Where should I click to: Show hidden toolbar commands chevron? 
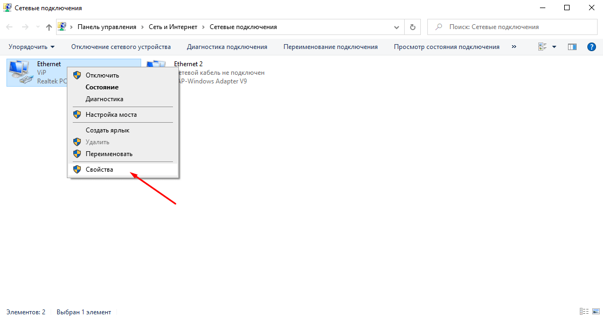pyautogui.click(x=514, y=47)
